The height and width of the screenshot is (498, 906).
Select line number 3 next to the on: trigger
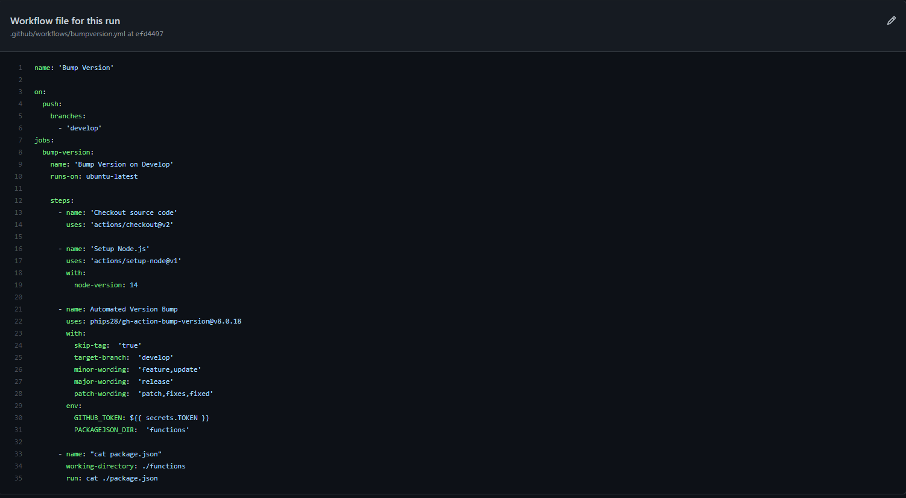(19, 91)
